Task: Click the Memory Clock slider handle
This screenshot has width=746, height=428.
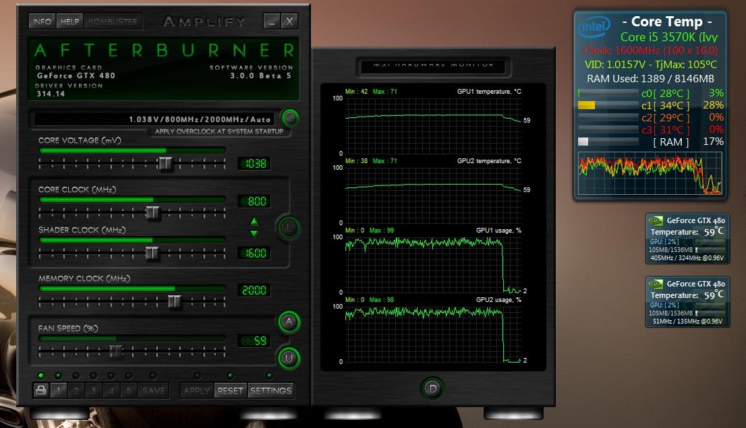Action: click(174, 301)
